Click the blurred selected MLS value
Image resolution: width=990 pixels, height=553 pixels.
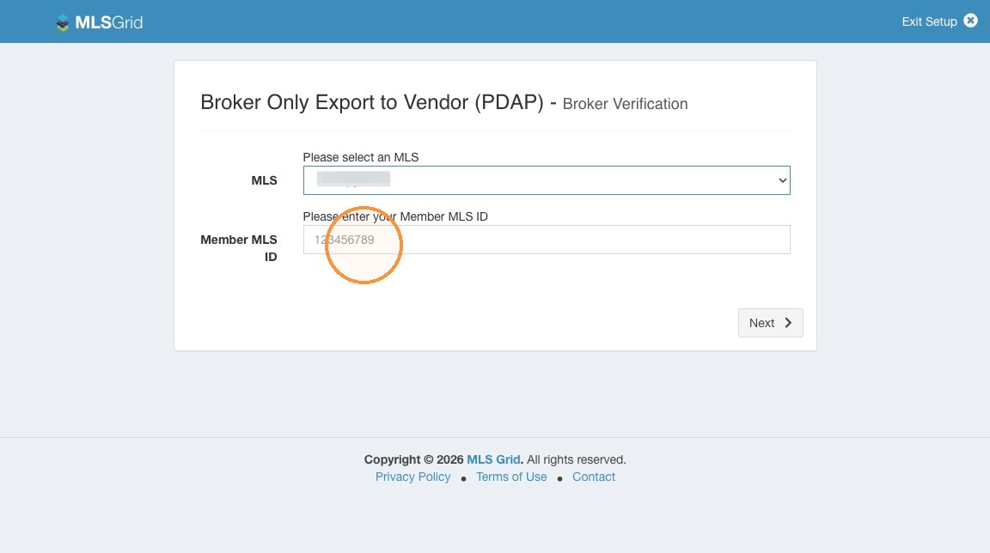353,179
